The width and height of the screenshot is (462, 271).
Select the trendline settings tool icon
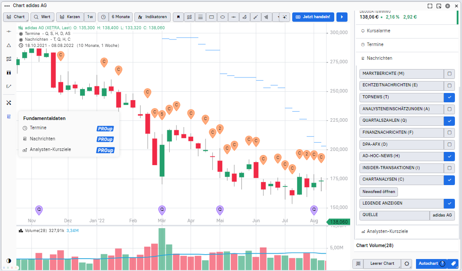click(190, 17)
